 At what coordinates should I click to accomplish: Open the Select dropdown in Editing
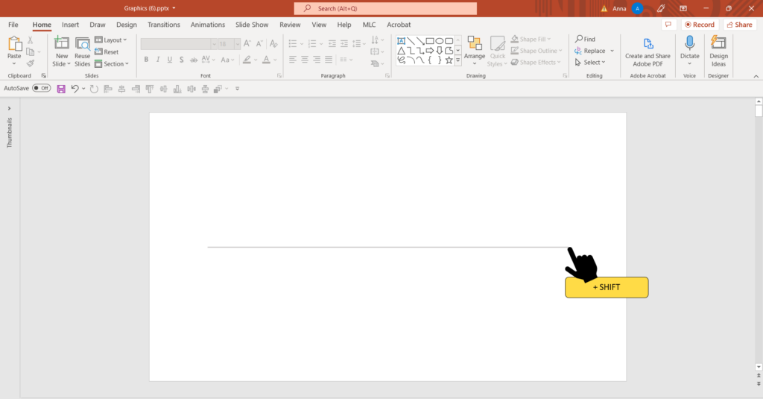591,63
